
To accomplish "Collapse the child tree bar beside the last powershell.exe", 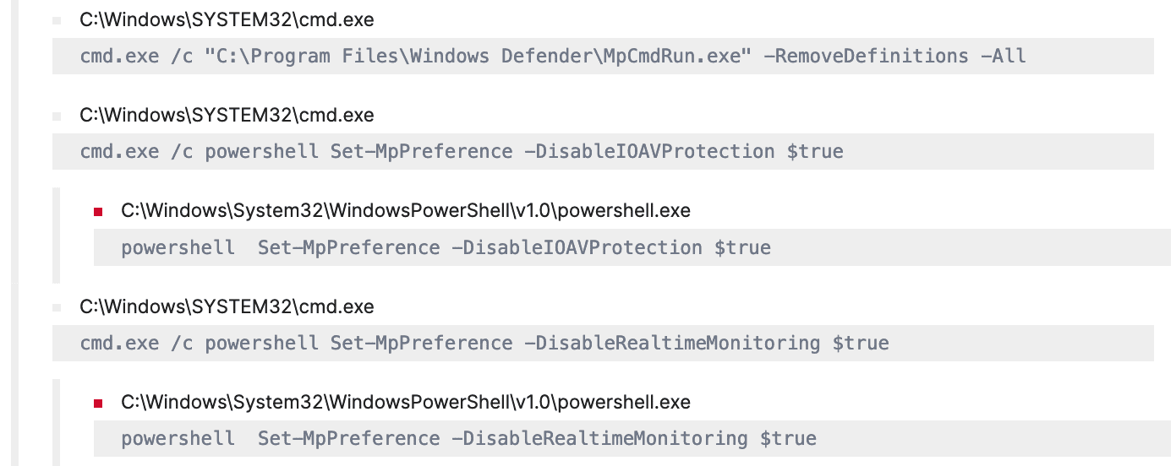I will pyautogui.click(x=56, y=422).
